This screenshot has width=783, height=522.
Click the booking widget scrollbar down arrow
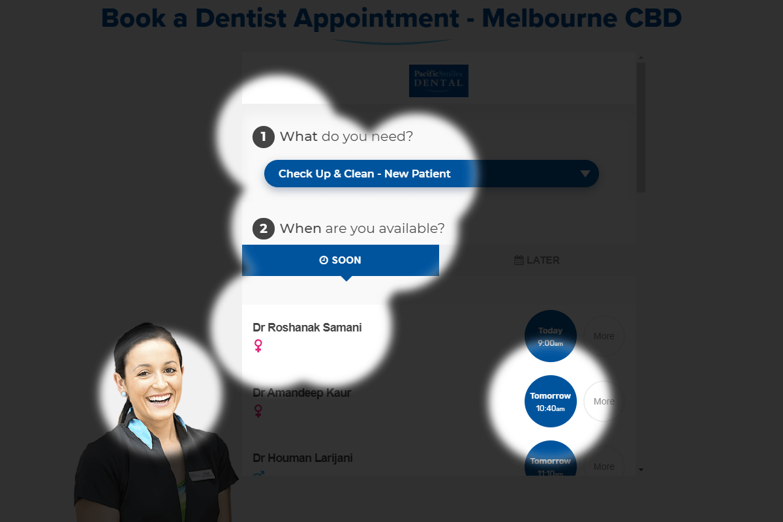[x=641, y=469]
